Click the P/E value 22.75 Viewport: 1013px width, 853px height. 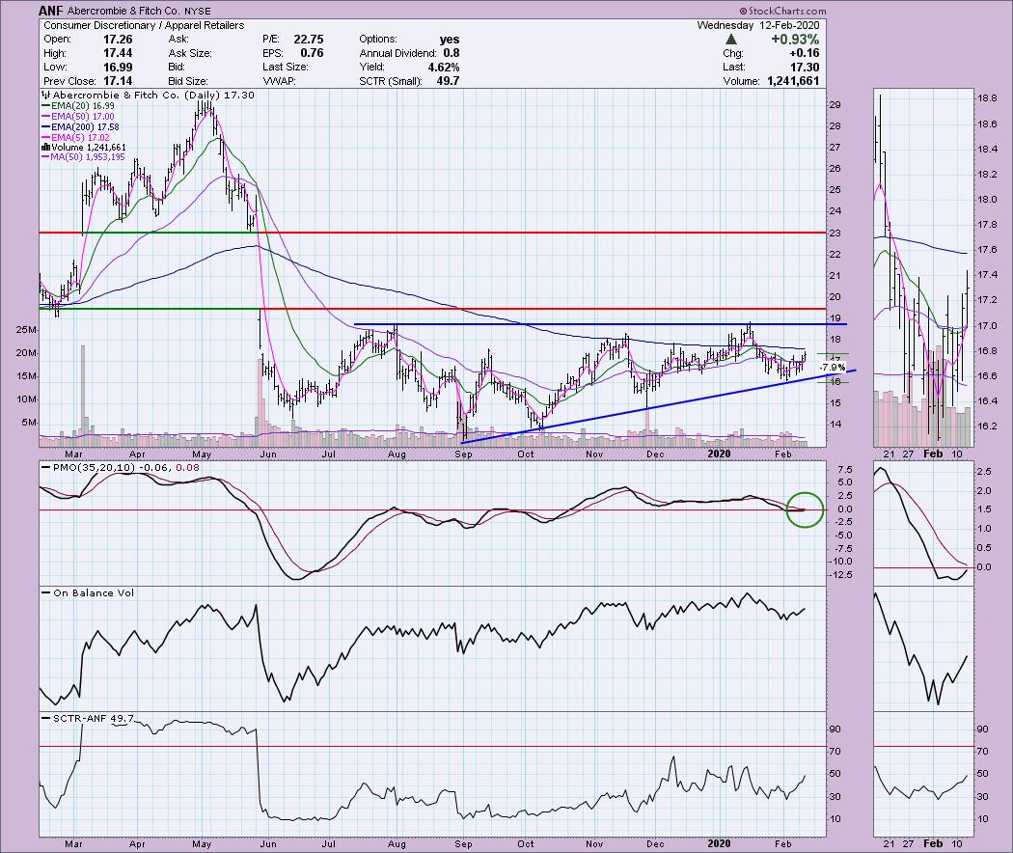click(x=308, y=40)
